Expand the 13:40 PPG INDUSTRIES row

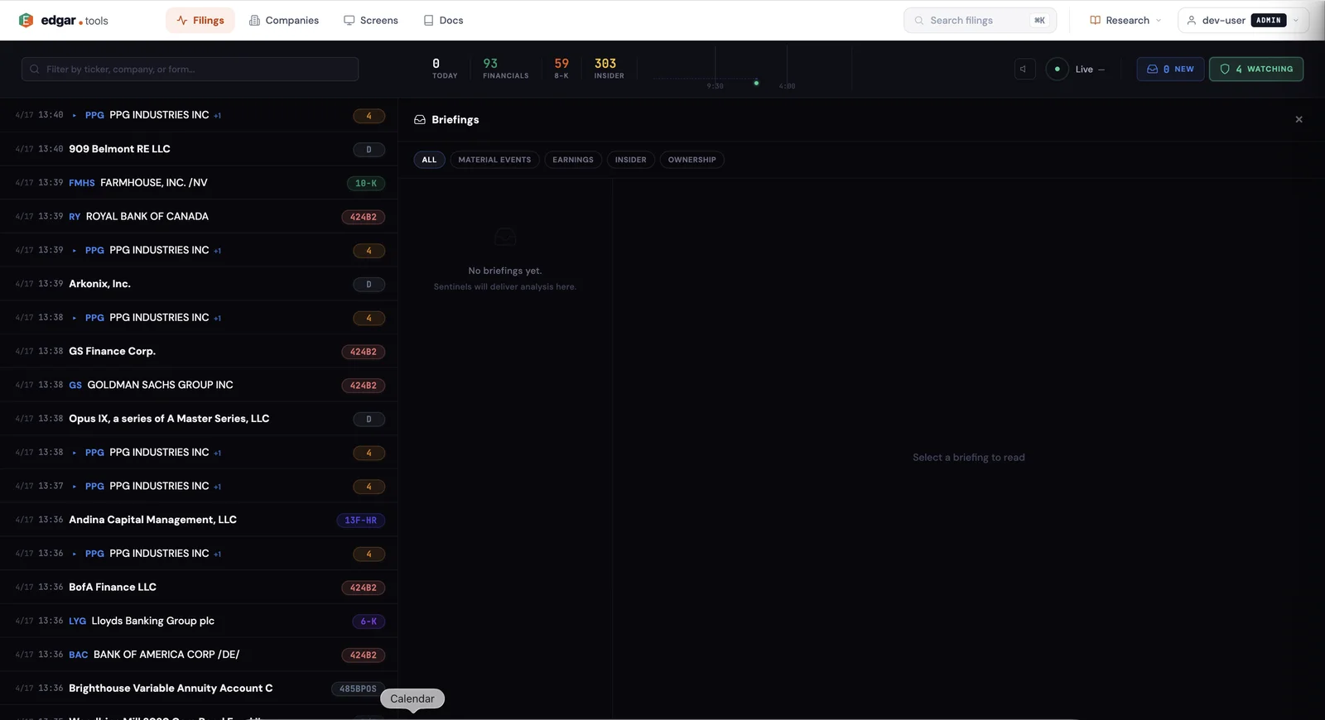click(74, 115)
